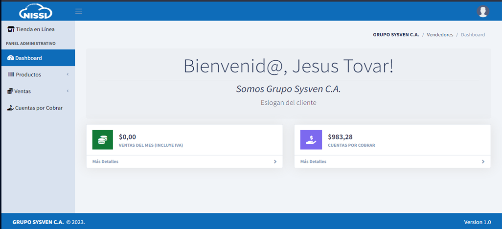Click the NISSI cloud logo
The image size is (502, 229).
tap(35, 11)
